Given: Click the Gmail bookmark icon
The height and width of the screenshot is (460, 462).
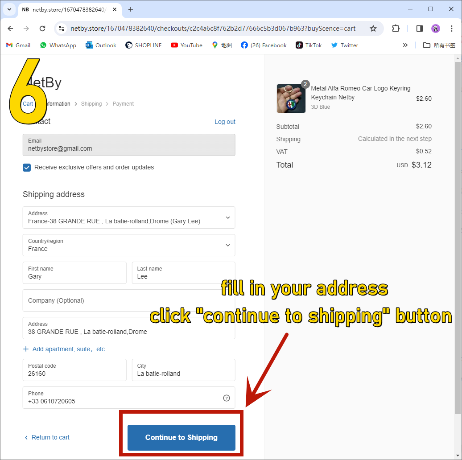Looking at the screenshot, I should (9, 45).
